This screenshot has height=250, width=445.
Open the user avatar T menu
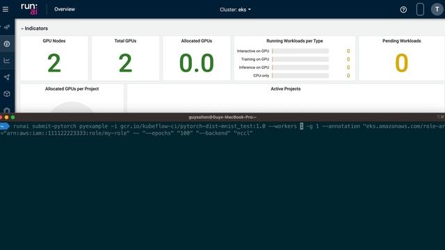tap(437, 9)
